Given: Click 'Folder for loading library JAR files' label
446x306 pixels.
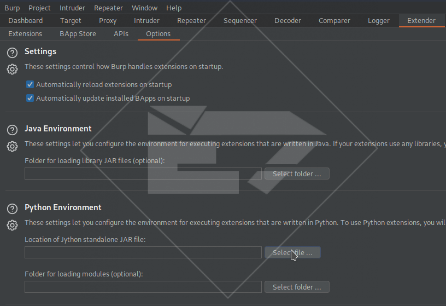Looking at the screenshot, I should click(95, 161).
